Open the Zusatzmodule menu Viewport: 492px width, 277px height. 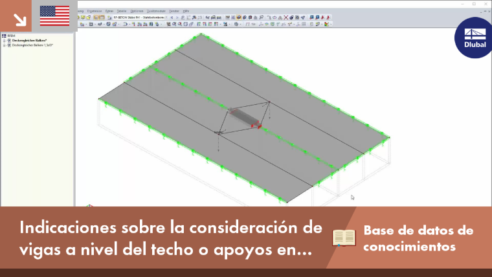click(x=156, y=11)
